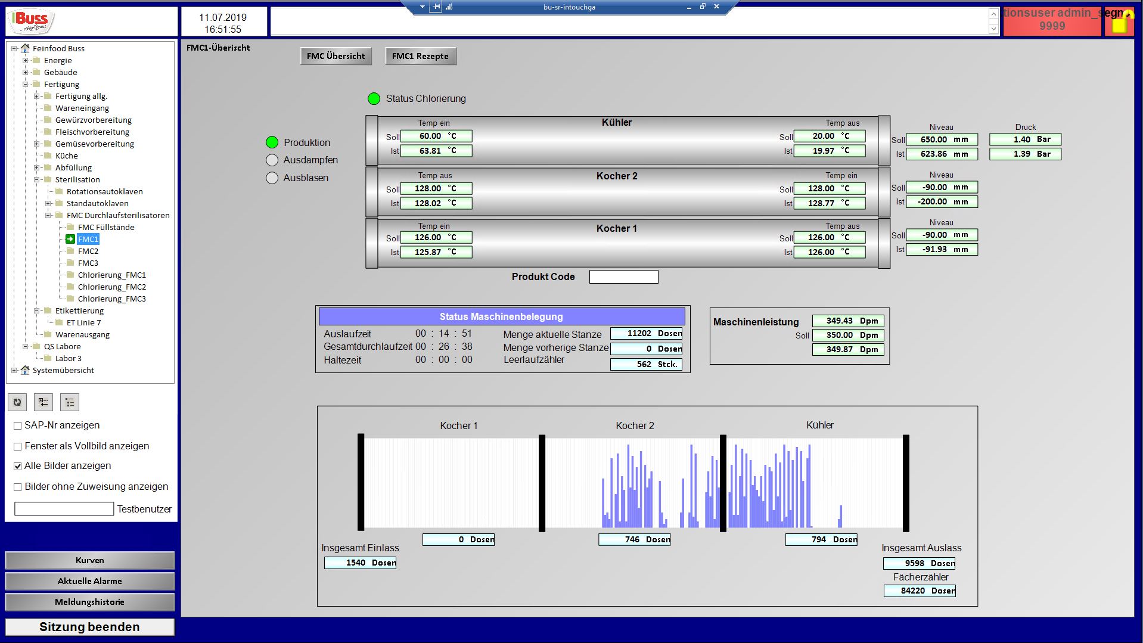The image size is (1143, 643).
Task: Expand the Energie tree node
Action: point(26,60)
